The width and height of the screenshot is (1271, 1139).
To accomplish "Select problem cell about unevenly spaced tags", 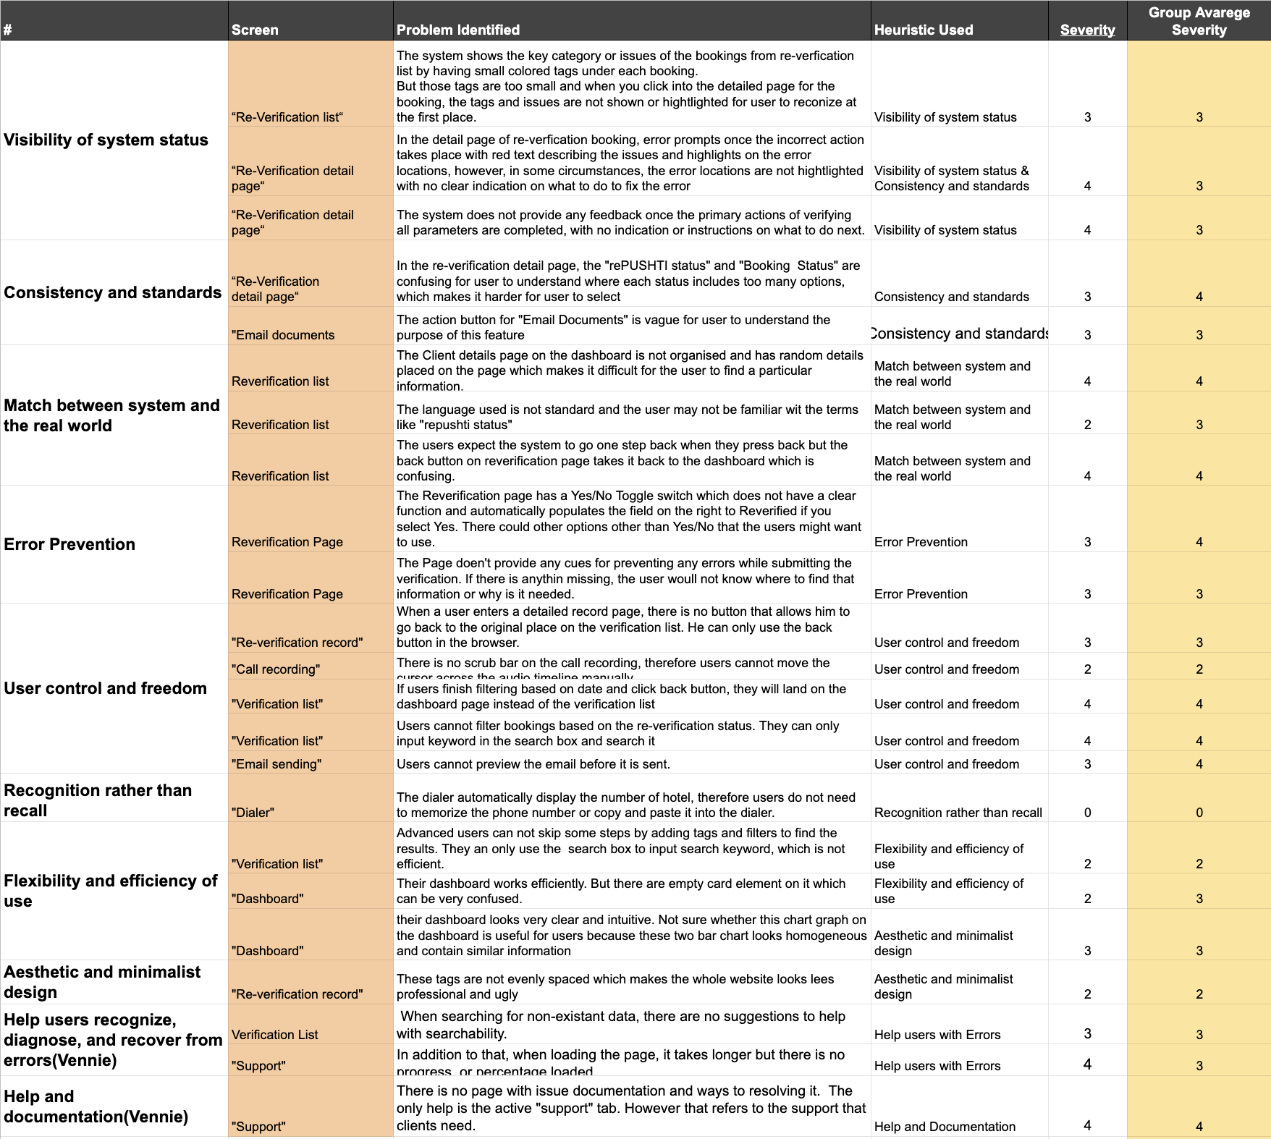I will click(632, 982).
